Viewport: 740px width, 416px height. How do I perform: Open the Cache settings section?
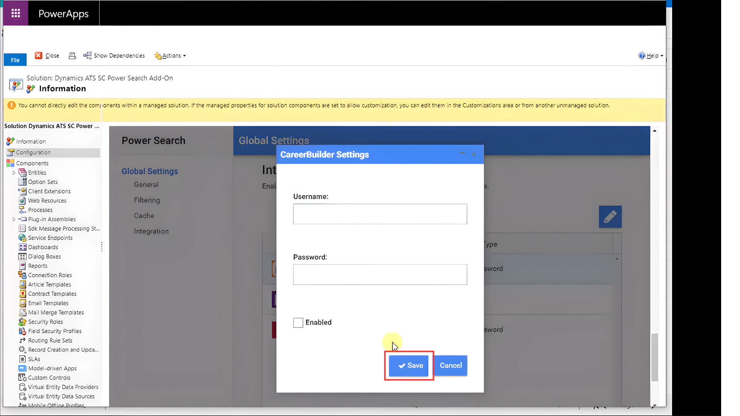coord(144,216)
